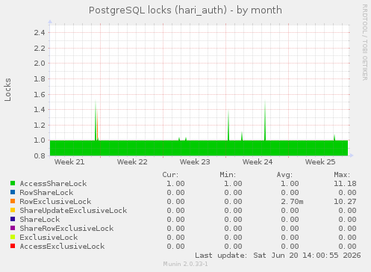This screenshot has width=371, height=272.
Task: Click the green AccessShareLock color swatch
Action: point(13,183)
